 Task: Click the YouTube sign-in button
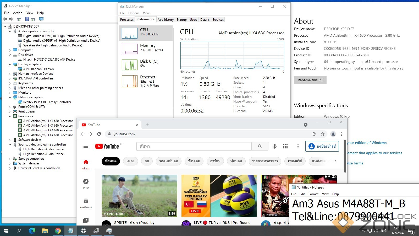coord(322,146)
